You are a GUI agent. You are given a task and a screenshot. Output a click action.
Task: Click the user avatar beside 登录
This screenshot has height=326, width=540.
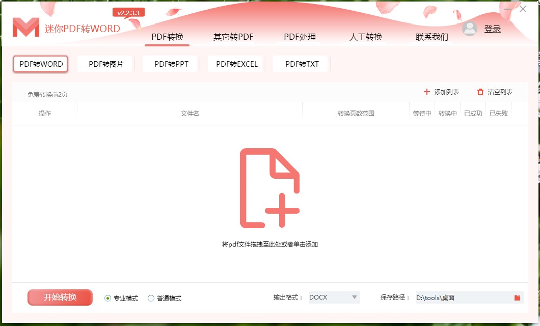click(469, 29)
